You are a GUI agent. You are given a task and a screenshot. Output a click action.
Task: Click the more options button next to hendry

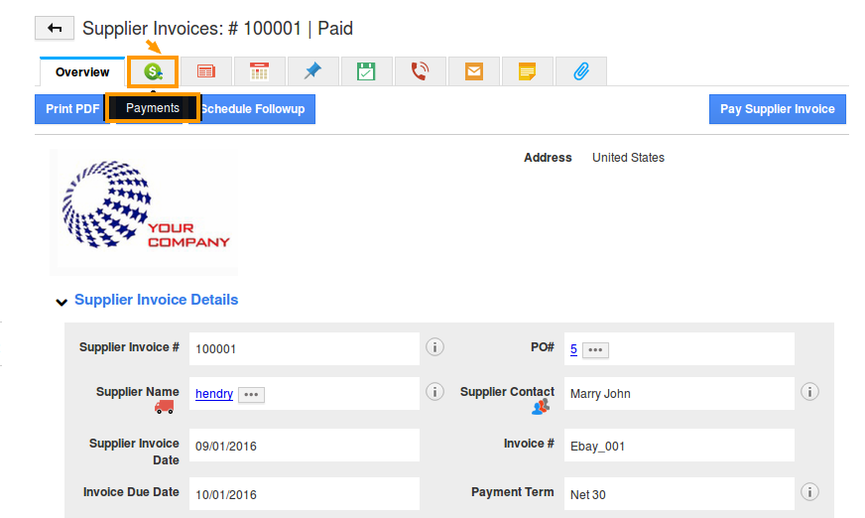[251, 394]
